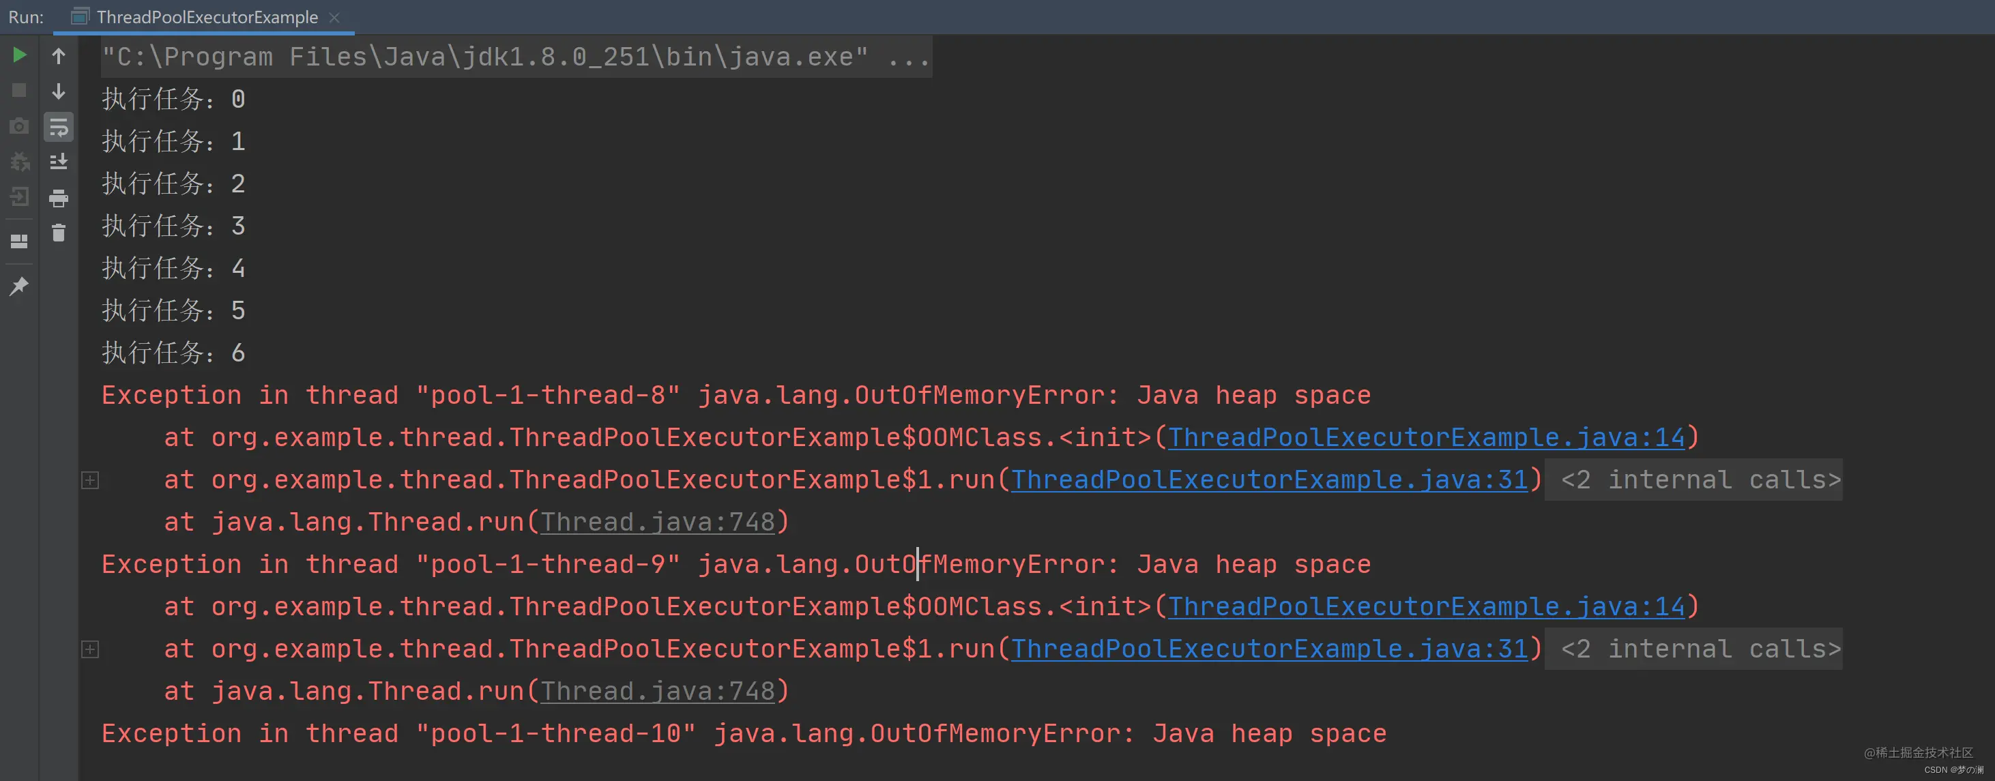Click output line '执行任务: 6'
Screen dimensions: 1995x781
tap(173, 354)
